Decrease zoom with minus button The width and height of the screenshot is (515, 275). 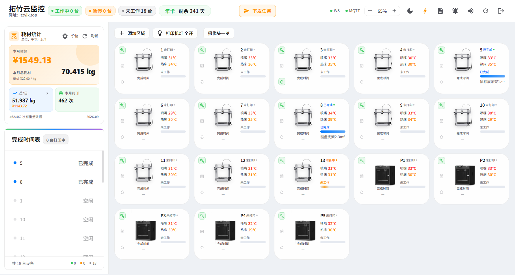(x=370, y=11)
